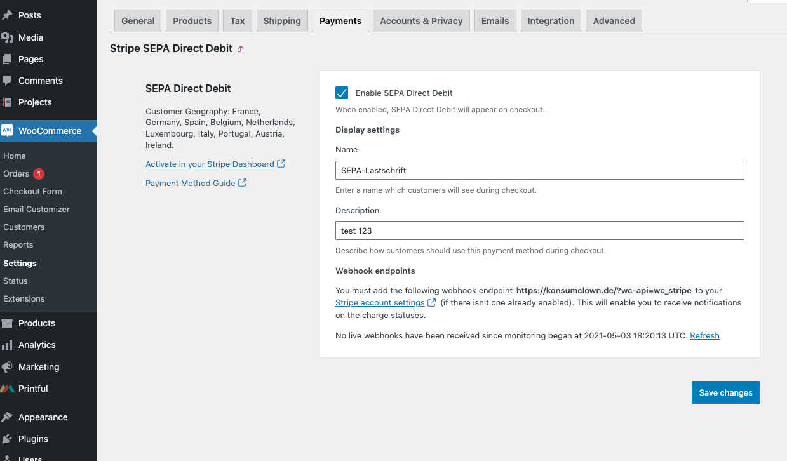Click the Posts pin icon
787x461 pixels.
pyautogui.click(x=7, y=15)
